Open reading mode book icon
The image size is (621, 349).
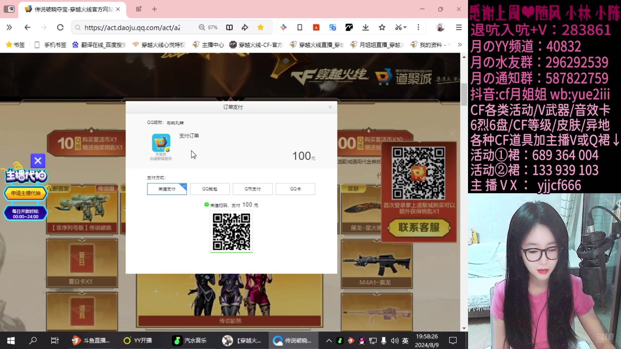click(229, 27)
